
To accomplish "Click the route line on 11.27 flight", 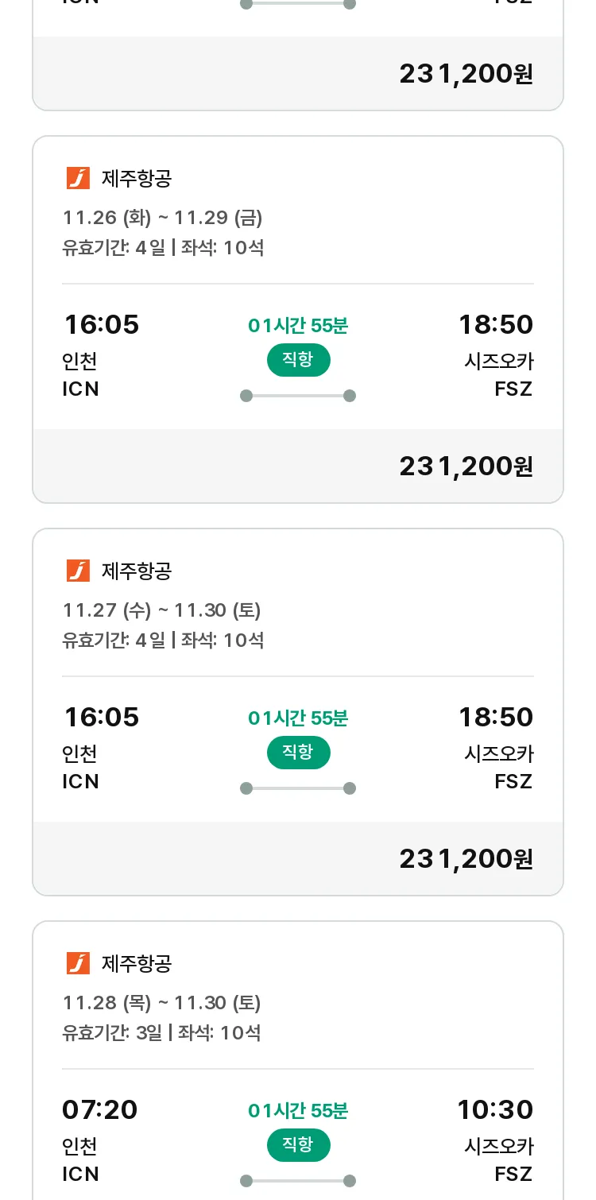I will tap(298, 788).
